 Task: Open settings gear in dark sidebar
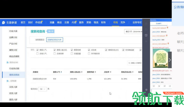pos(146,90)
